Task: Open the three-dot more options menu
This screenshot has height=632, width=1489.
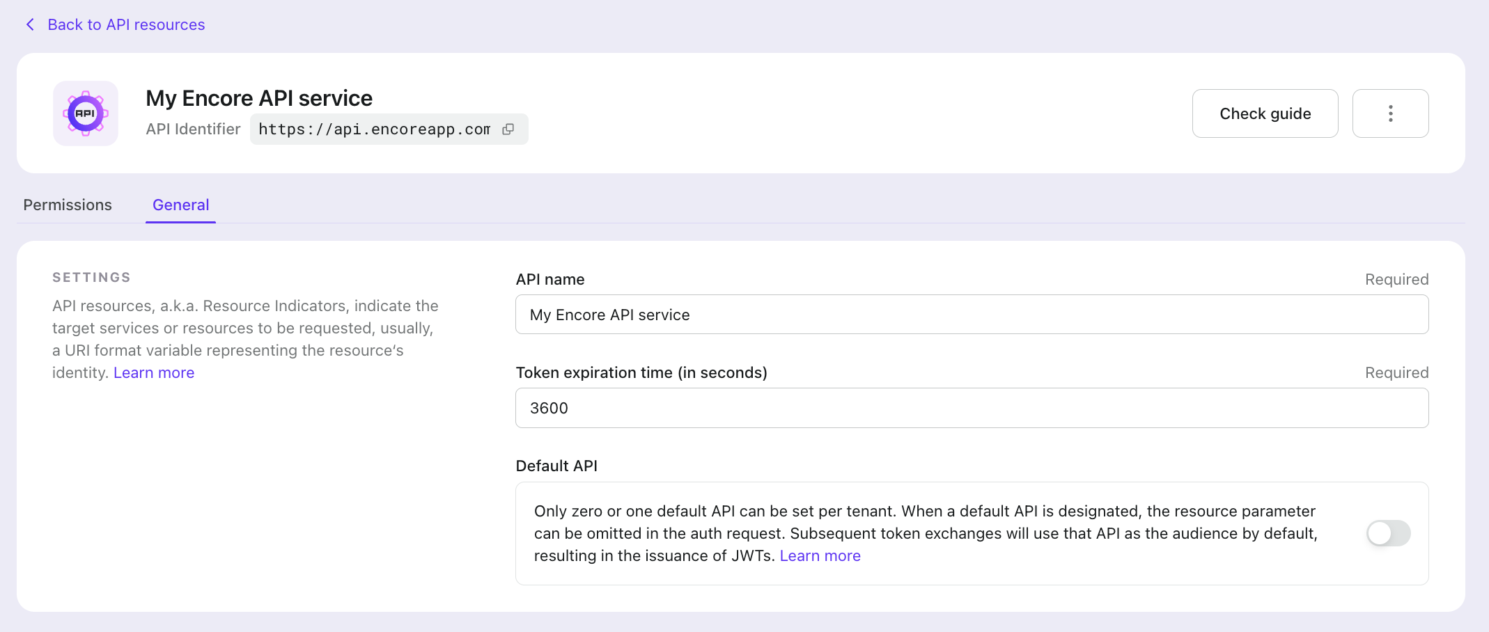Action: (x=1390, y=113)
